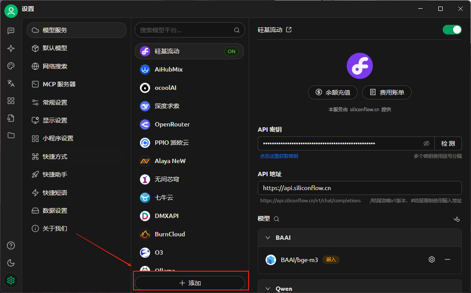Viewport: 471px width, 293px height.
Task: Click the API 密钥 input field
Action: point(346,143)
